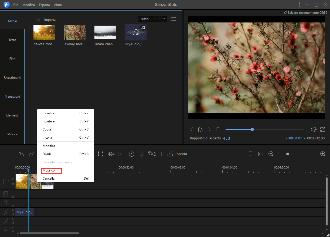Image resolution: width=330 pixels, height=237 pixels.
Task: Switch to the Transizioni tab
Action: tap(12, 97)
